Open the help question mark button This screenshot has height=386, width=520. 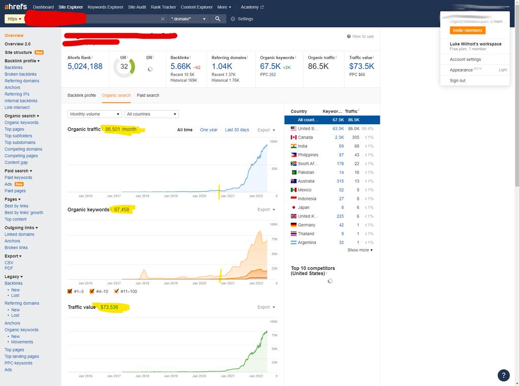click(x=503, y=375)
